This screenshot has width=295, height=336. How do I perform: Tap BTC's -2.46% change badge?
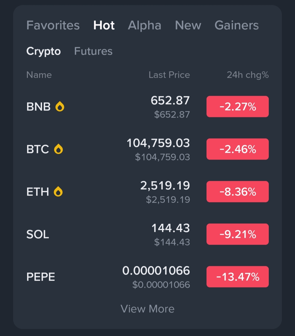(x=237, y=149)
